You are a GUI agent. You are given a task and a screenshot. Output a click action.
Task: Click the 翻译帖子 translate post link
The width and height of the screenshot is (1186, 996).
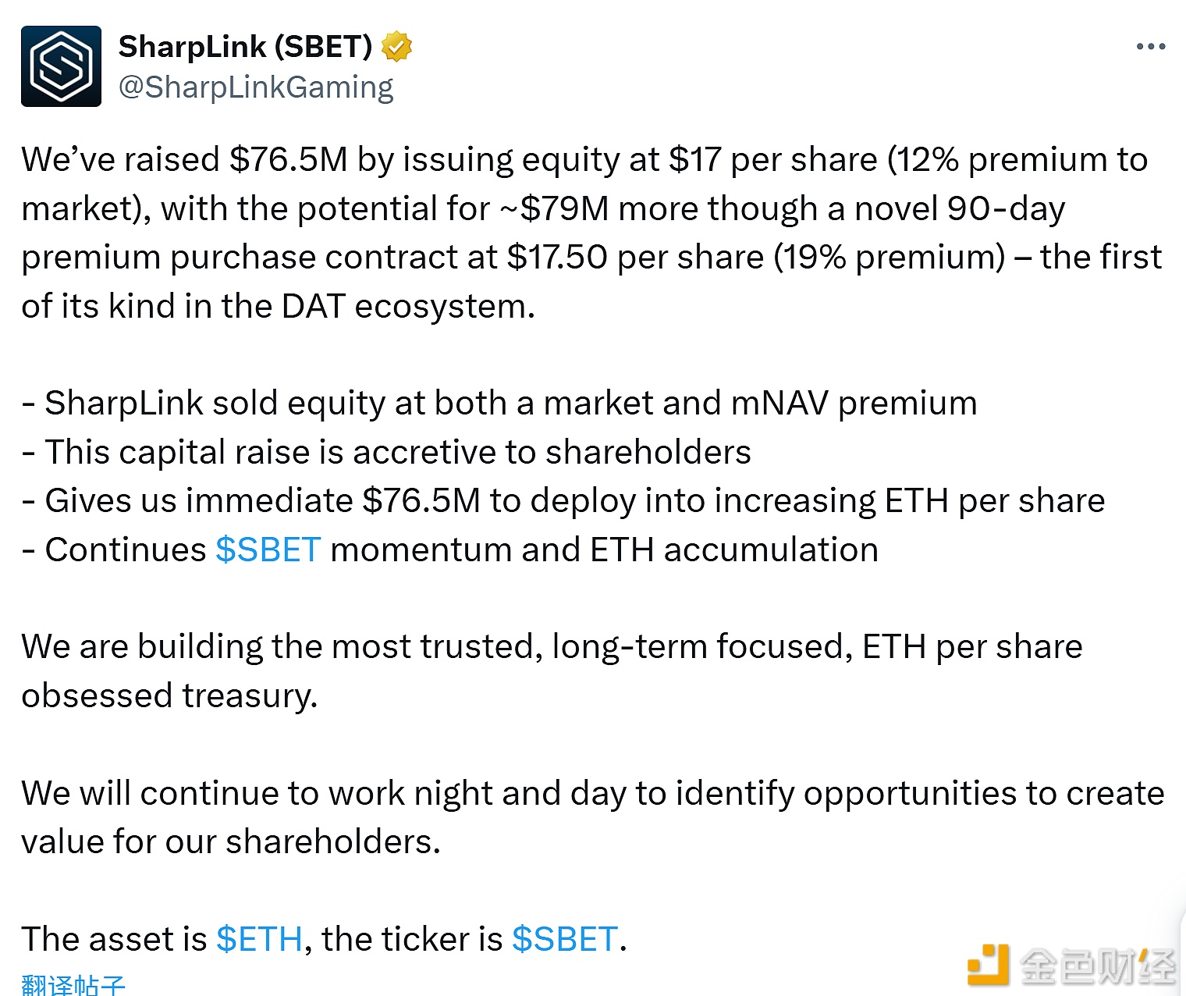pyautogui.click(x=73, y=984)
